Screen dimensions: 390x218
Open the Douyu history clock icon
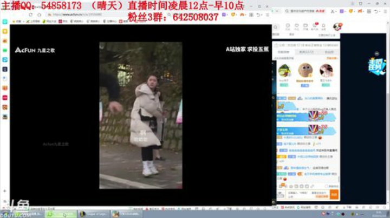(x=288, y=26)
